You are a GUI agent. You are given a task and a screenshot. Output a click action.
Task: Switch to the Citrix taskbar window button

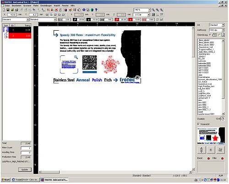(25, 180)
